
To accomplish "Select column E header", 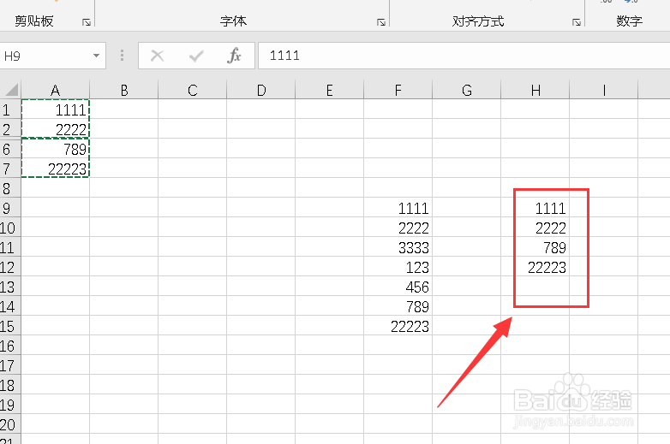I will [330, 90].
